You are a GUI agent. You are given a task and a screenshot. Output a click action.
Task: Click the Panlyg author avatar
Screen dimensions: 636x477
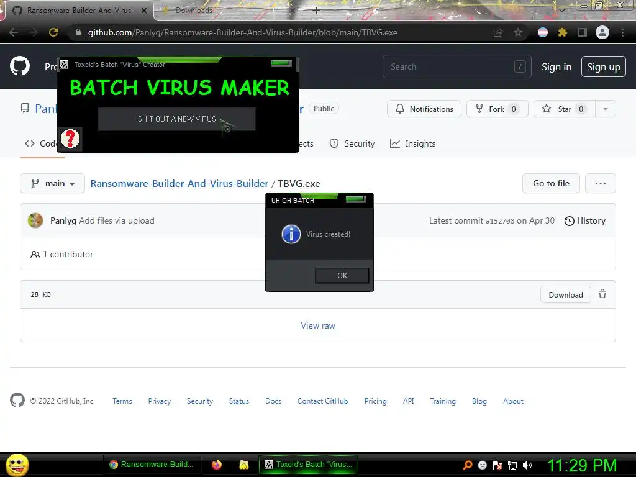coord(35,220)
